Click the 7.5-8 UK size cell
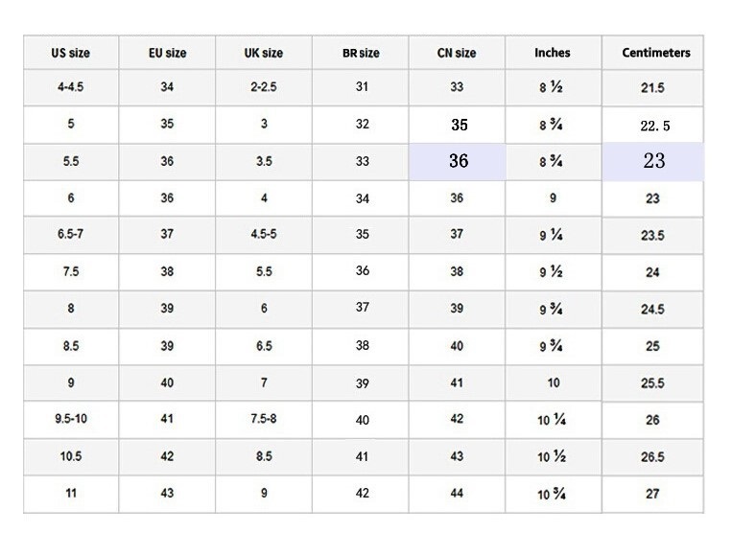 coord(264,420)
